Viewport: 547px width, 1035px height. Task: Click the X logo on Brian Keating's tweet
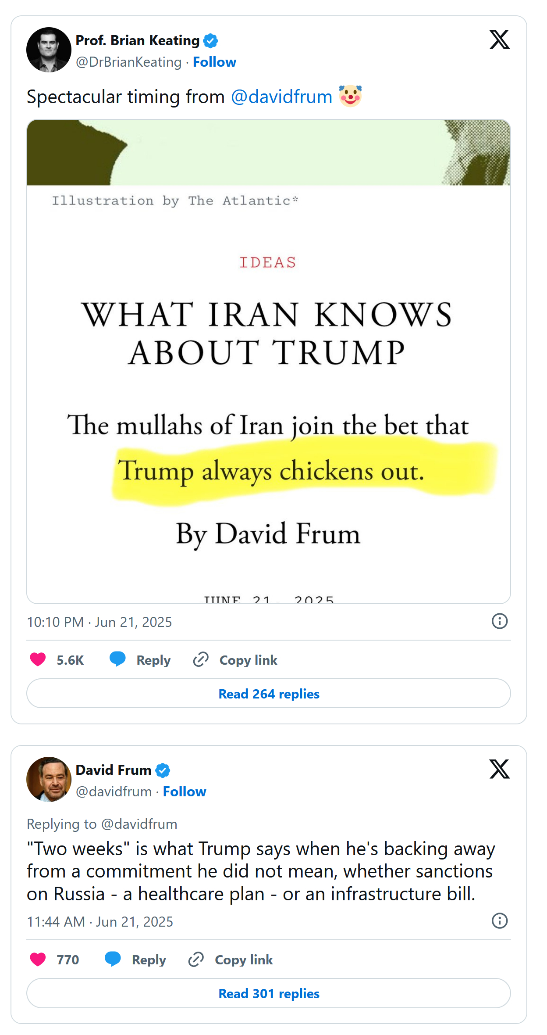(499, 40)
